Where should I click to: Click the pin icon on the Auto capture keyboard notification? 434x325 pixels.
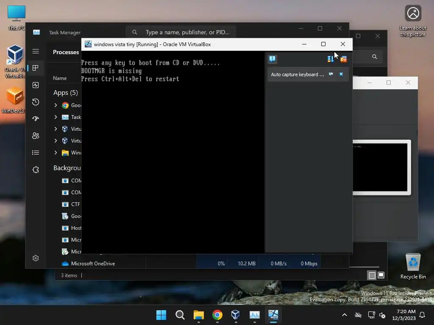click(x=331, y=74)
